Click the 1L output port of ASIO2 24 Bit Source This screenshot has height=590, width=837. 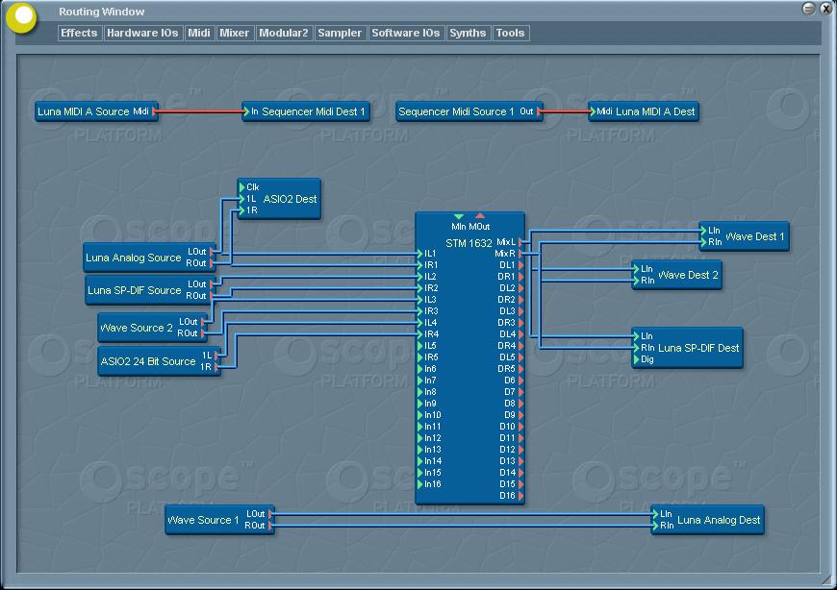(216, 355)
